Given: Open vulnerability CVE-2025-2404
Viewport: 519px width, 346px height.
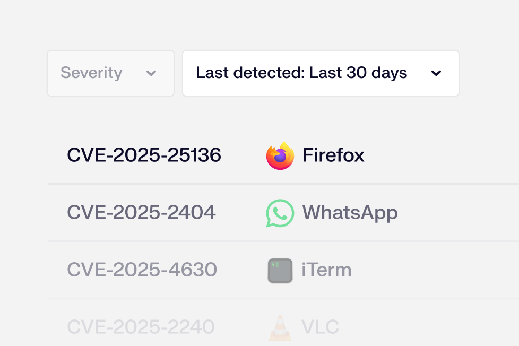Looking at the screenshot, I should pos(142,212).
